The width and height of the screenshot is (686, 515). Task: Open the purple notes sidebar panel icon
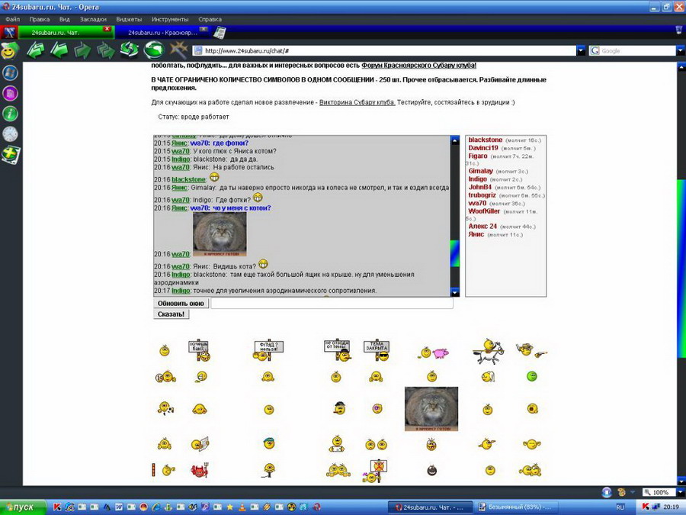coord(10,93)
